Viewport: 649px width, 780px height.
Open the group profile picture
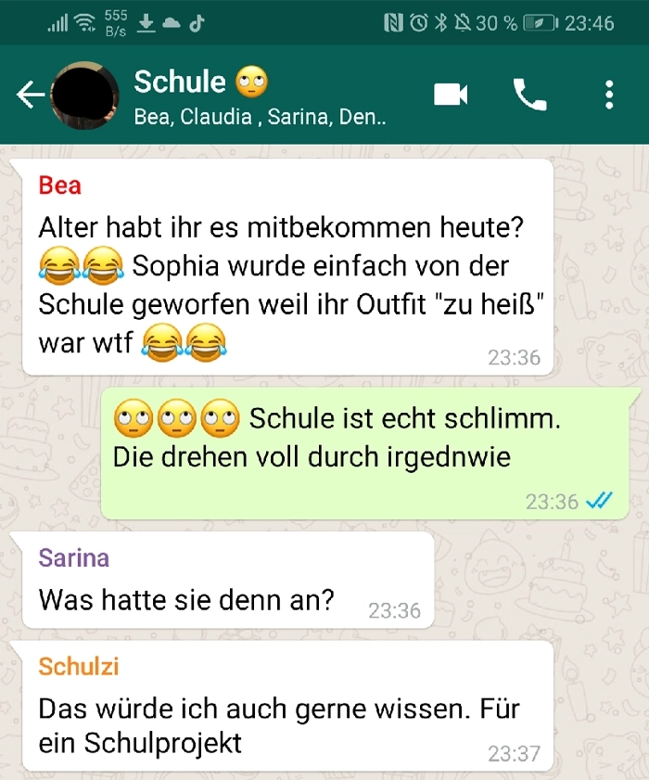pos(84,95)
